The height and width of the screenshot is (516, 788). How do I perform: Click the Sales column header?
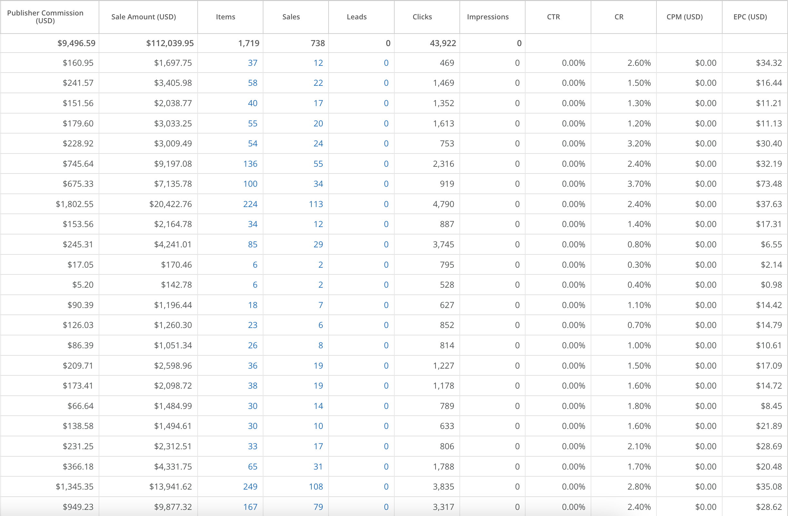(x=291, y=17)
